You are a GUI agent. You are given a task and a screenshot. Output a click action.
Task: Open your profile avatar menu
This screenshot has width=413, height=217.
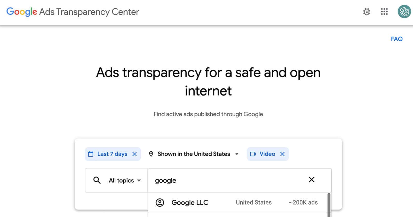tap(404, 11)
